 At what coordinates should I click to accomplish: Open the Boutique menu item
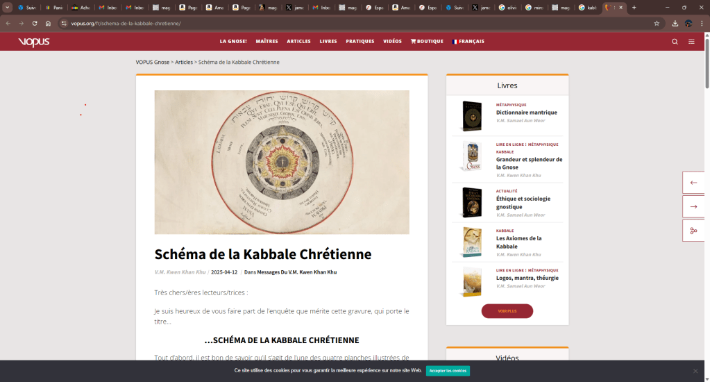click(x=427, y=42)
